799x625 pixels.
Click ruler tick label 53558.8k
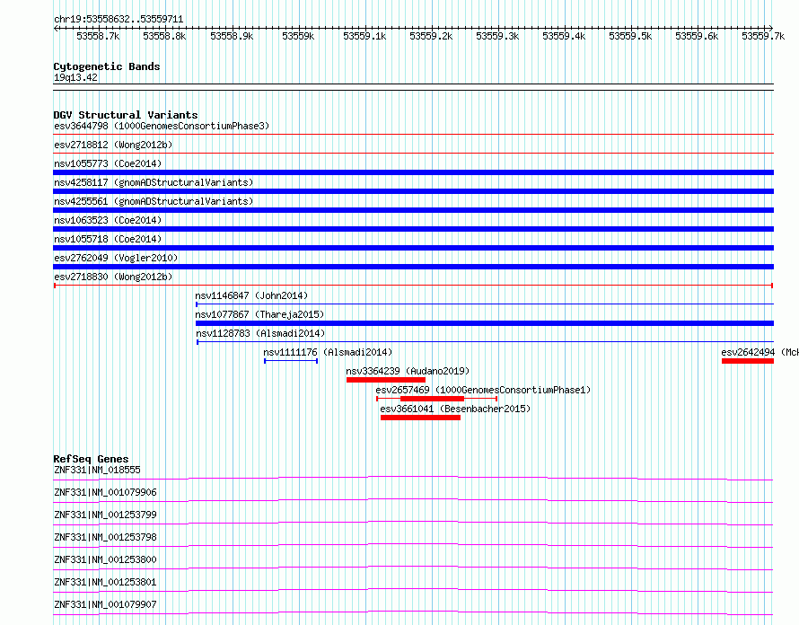click(x=164, y=36)
